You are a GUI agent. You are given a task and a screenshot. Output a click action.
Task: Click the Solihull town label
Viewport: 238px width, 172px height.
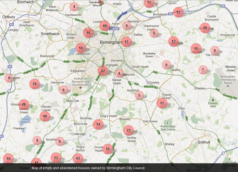point(204,142)
